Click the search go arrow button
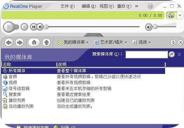Screen dimensions: 184x128 [172, 54]
